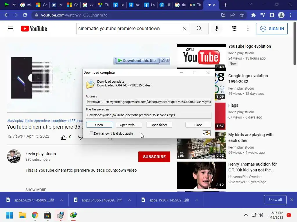The height and width of the screenshot is (222, 297).
Task: Open File Explorer from the taskbar
Action: 22,215
